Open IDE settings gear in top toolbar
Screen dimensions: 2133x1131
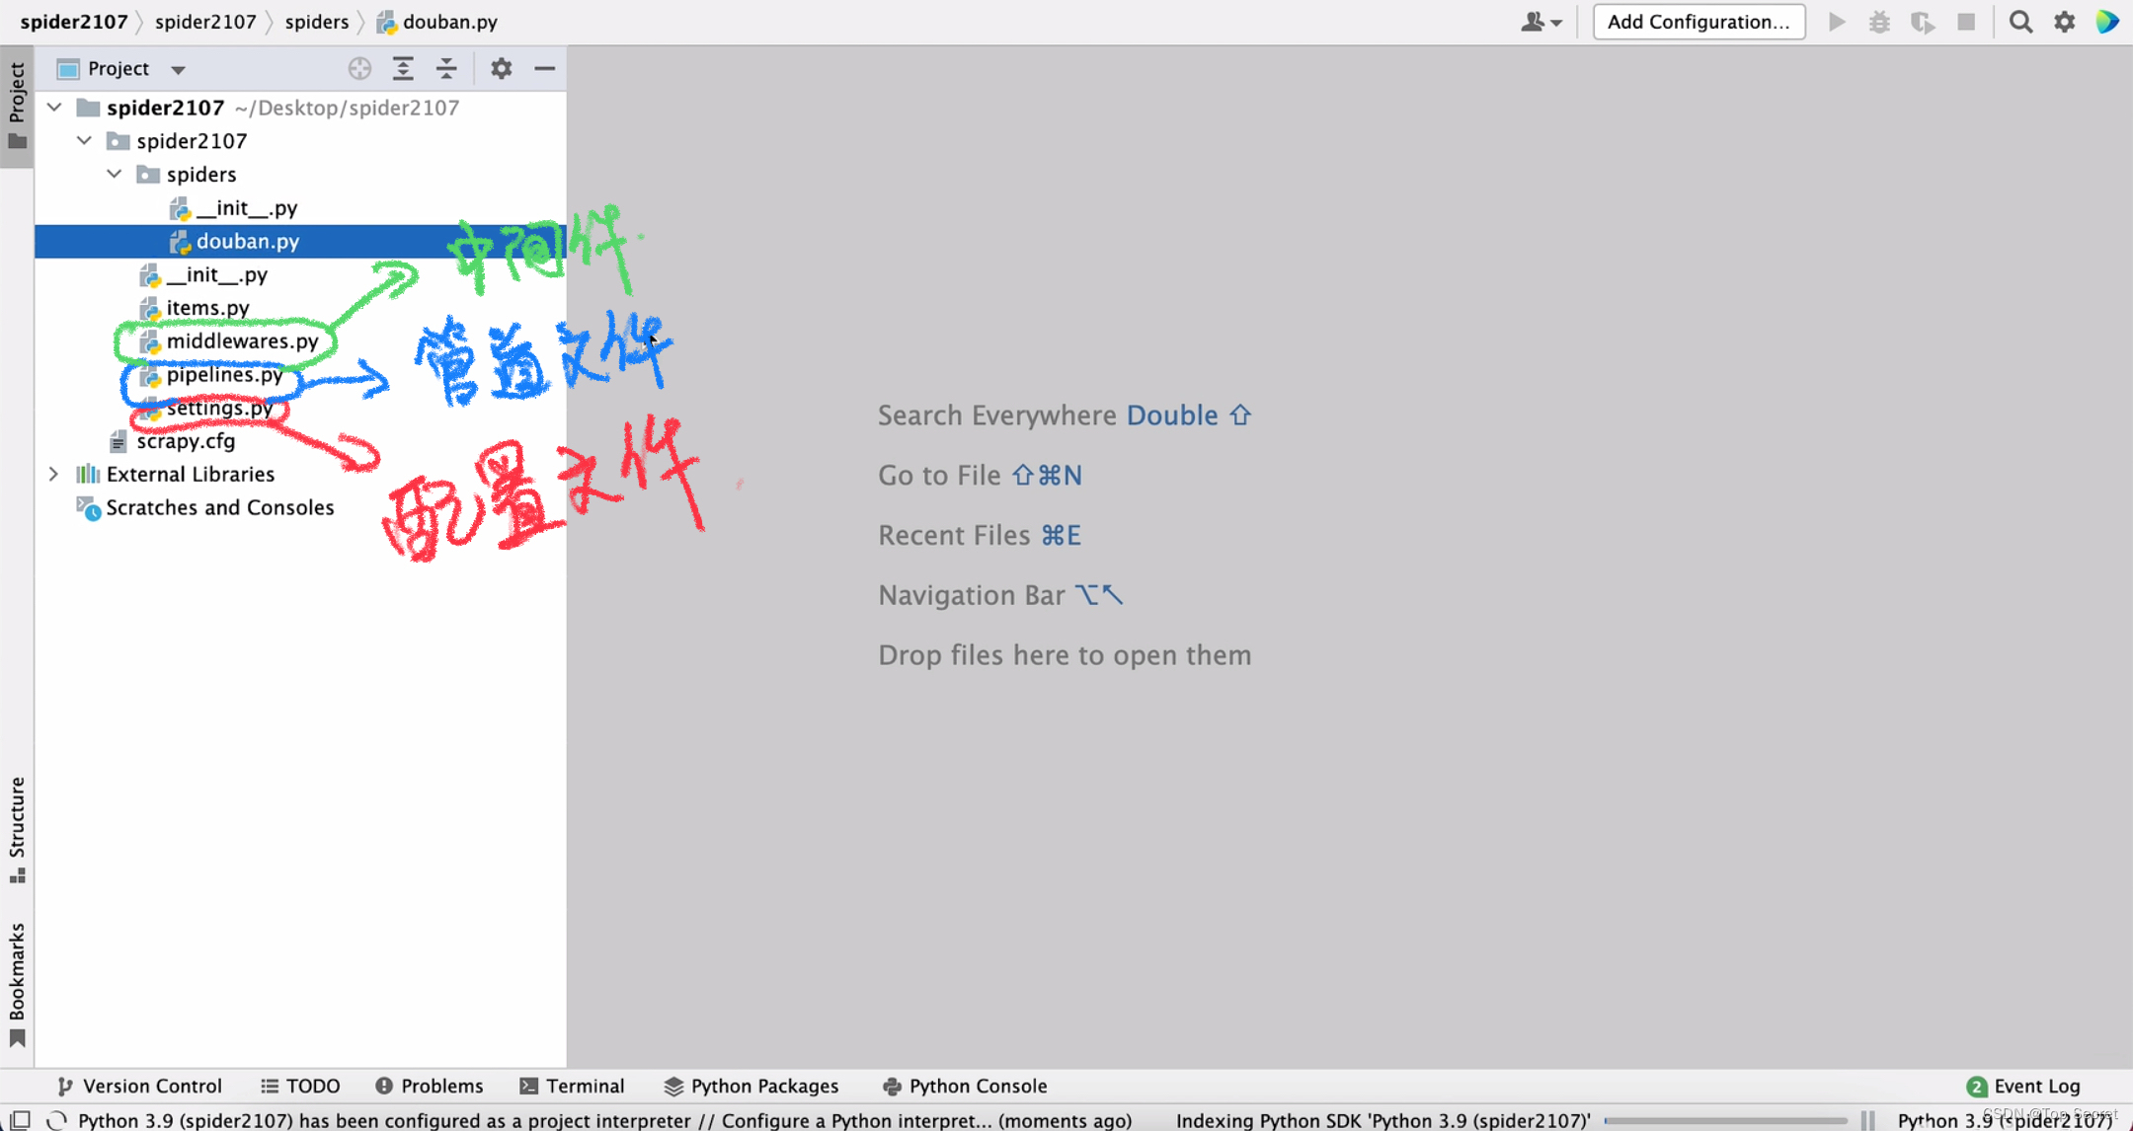(2064, 22)
